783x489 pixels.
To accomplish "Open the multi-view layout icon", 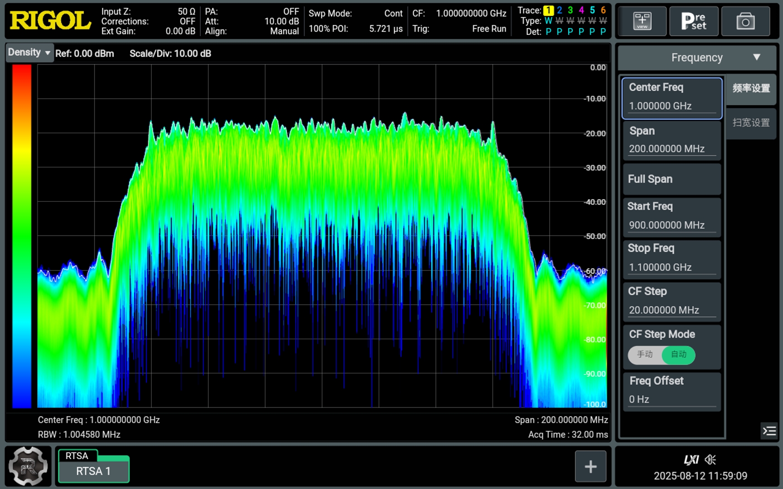I will coord(642,21).
